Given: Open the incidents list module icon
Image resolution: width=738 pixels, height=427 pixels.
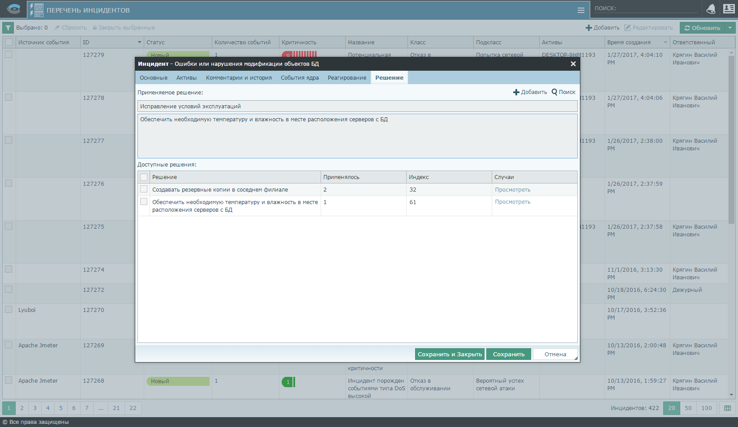Looking at the screenshot, I should 37,10.
